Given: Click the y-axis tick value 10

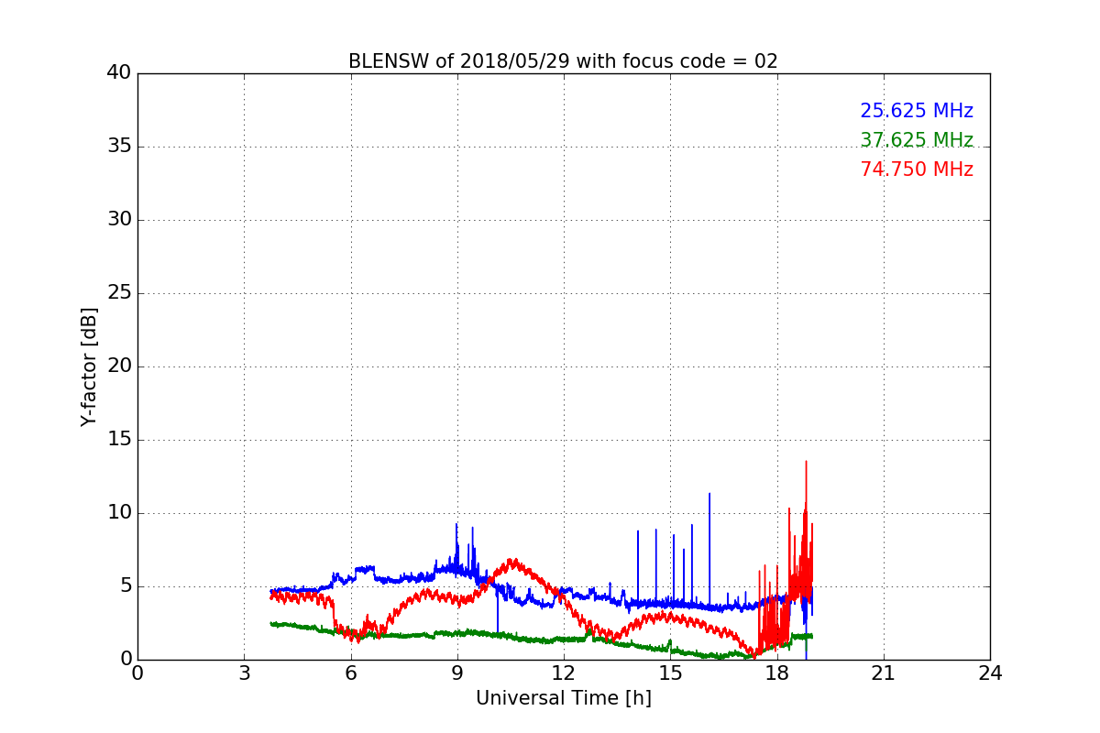Looking at the screenshot, I should [119, 513].
